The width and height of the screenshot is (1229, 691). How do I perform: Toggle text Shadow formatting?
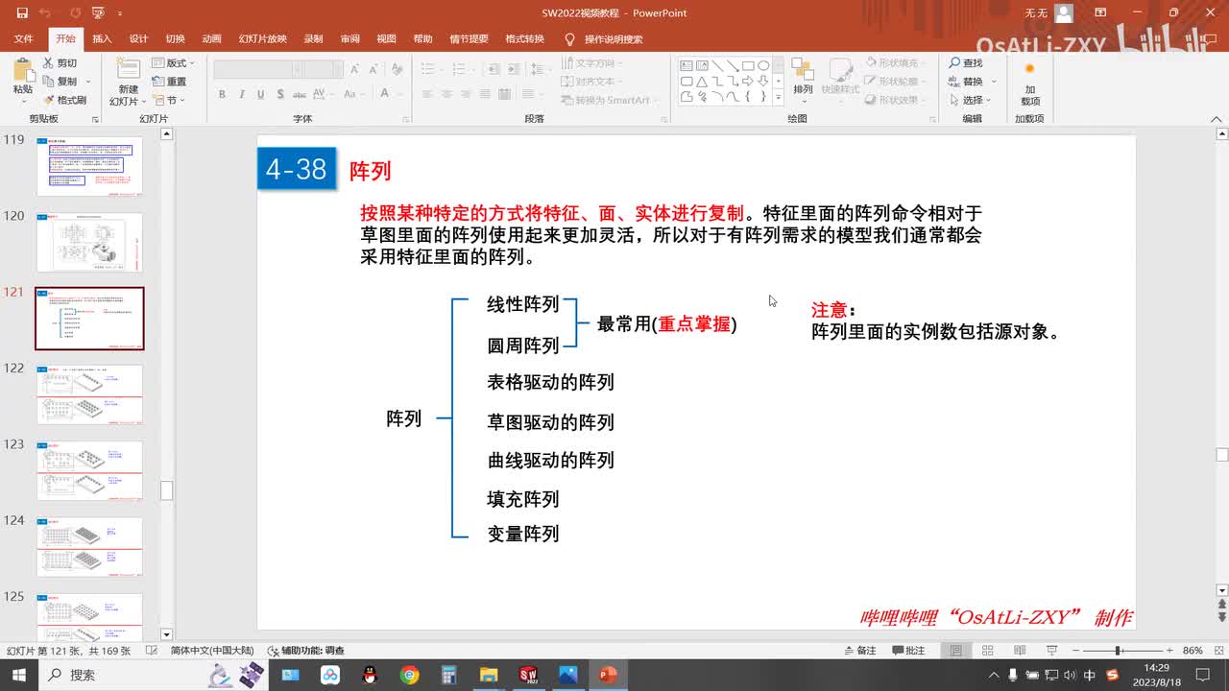click(279, 94)
